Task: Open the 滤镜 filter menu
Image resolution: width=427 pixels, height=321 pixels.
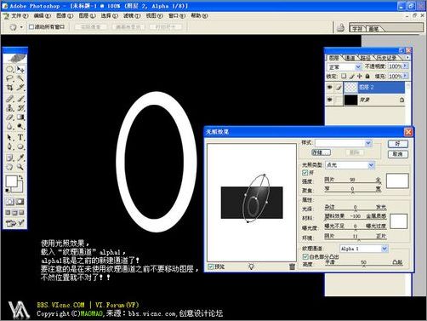Action: click(132, 15)
